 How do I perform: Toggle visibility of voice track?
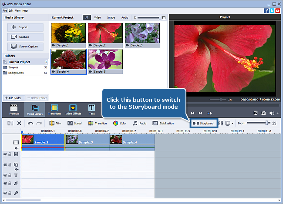5,193
